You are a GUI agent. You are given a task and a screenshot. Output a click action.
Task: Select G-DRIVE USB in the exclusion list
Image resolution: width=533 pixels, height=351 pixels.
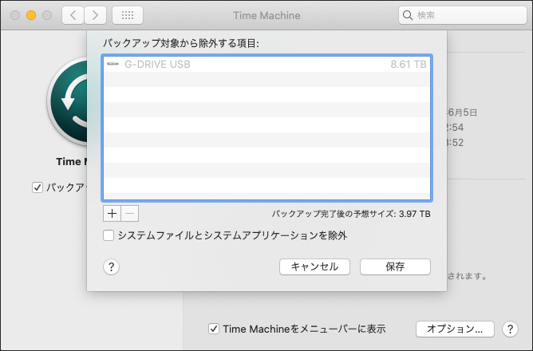tap(266, 65)
